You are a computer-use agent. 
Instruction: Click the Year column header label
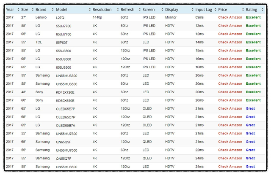coord(10,10)
